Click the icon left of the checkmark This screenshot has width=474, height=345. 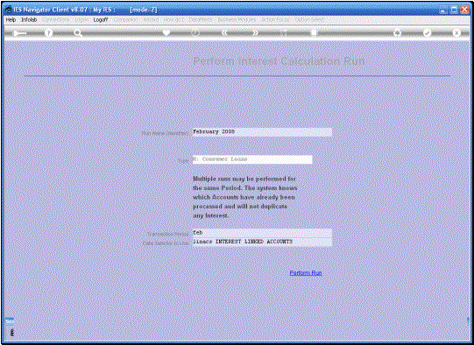[398, 32]
